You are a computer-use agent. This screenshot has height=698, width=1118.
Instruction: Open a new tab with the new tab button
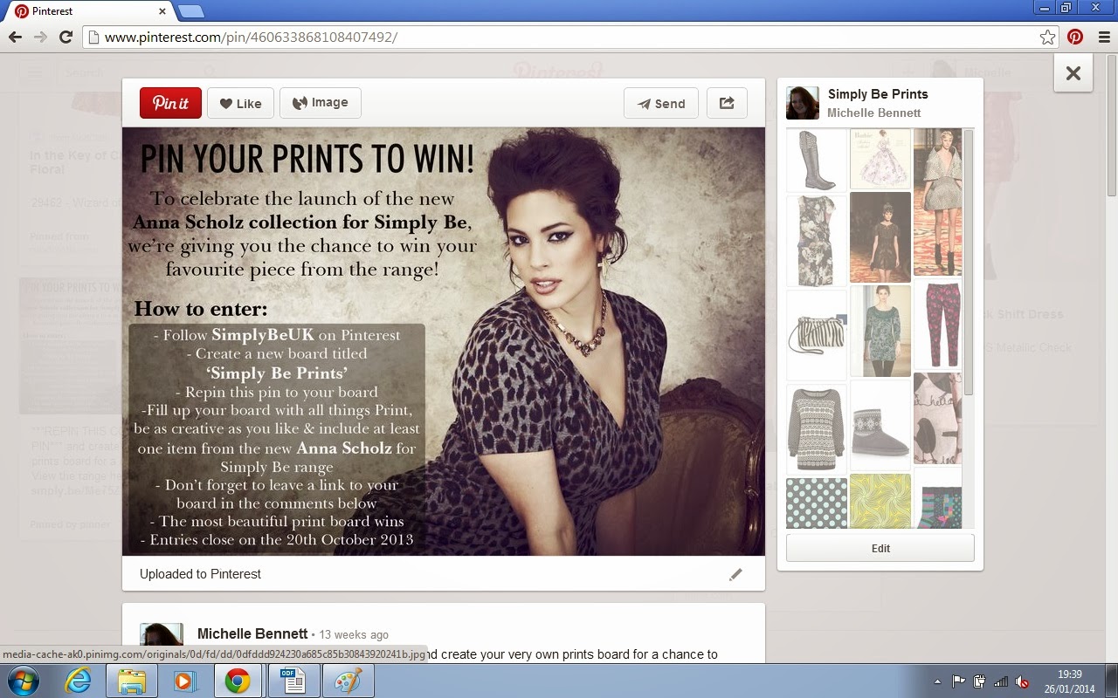190,11
